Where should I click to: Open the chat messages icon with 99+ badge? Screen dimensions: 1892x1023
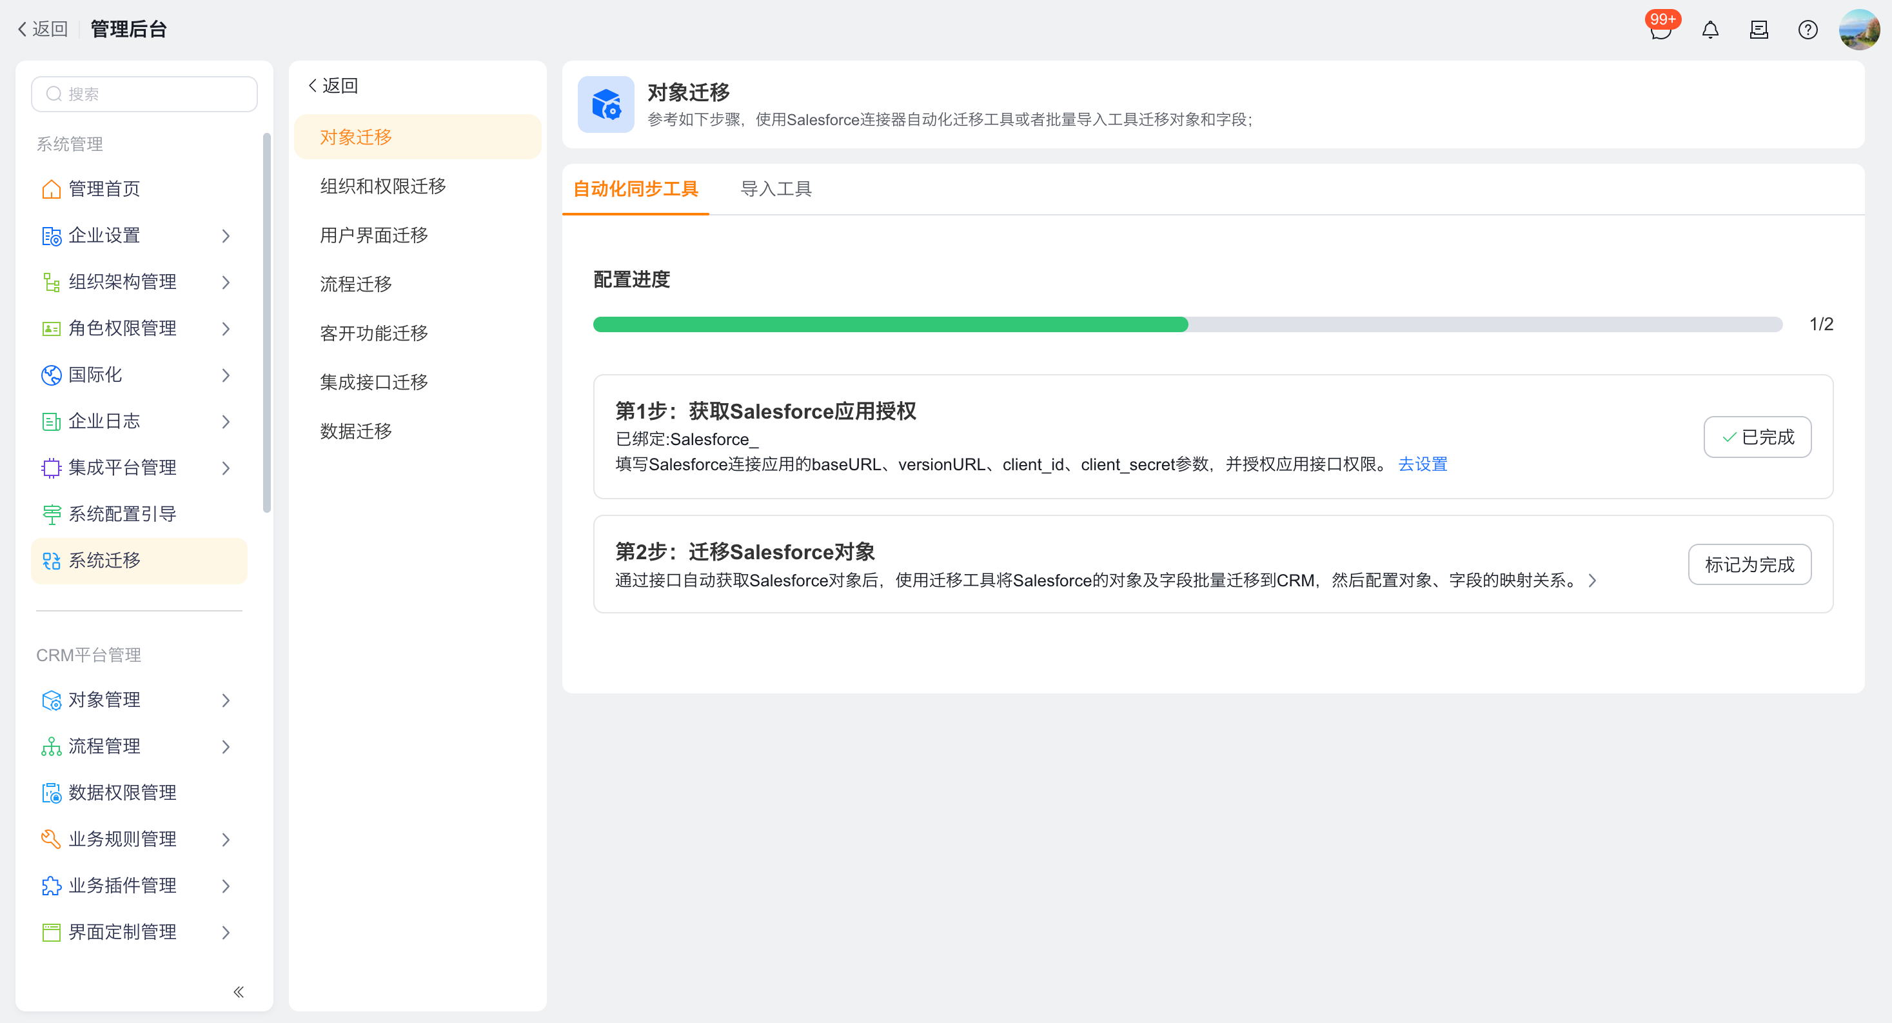click(1660, 31)
